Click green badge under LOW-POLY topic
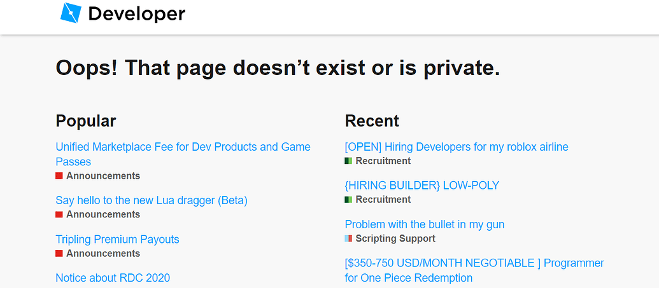Viewport: 659px width, 288px height. 348,200
